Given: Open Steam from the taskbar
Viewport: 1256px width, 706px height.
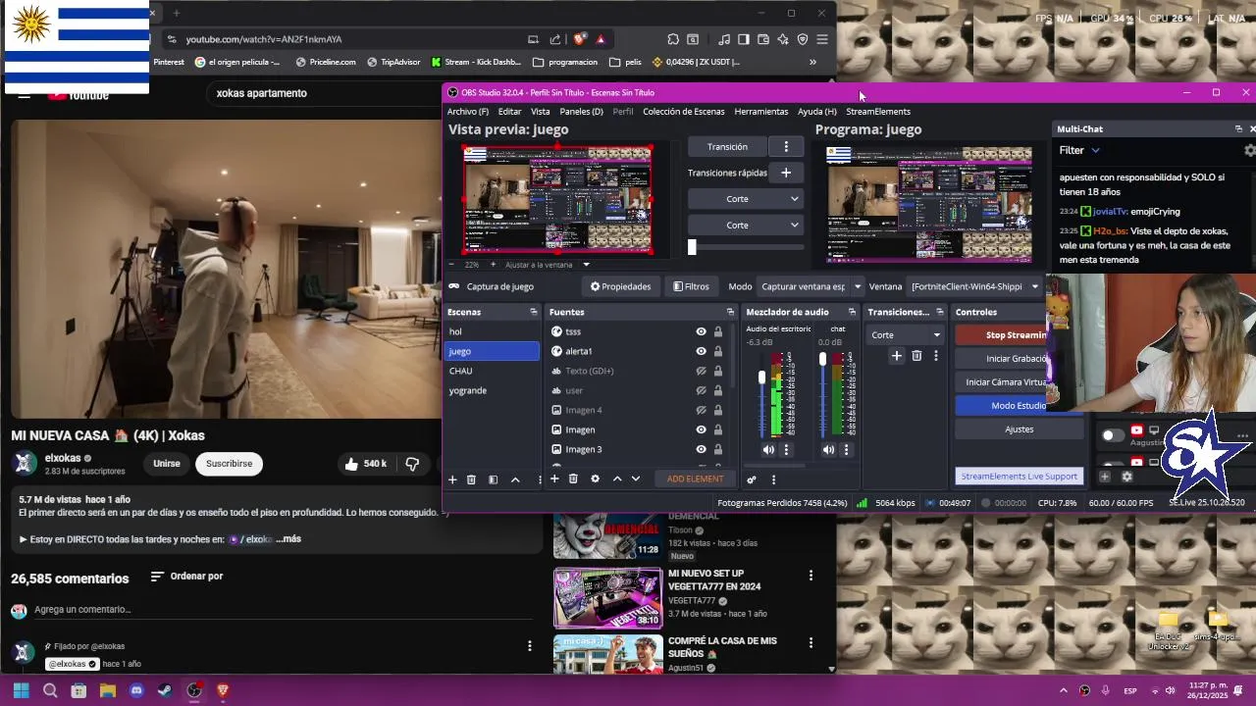Looking at the screenshot, I should [x=165, y=690].
